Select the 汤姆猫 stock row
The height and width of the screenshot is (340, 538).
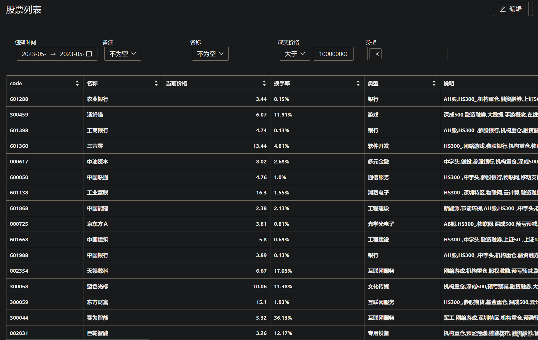[95, 115]
